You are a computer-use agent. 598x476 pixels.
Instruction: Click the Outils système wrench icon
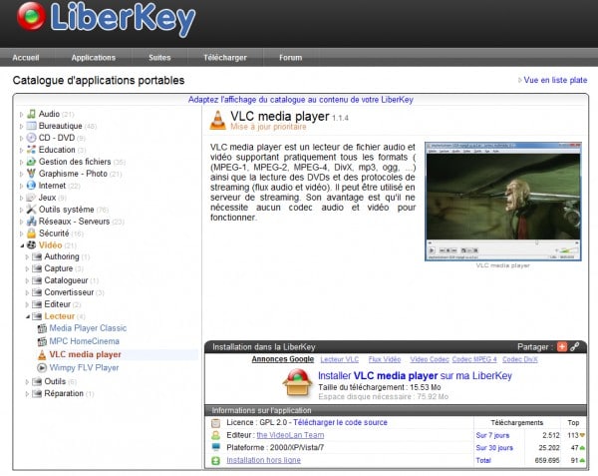(31, 209)
